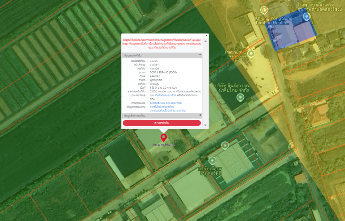The image size is (345, 221).
Task: Click the popup scrollbar down arrow
Action: pos(206,125)
